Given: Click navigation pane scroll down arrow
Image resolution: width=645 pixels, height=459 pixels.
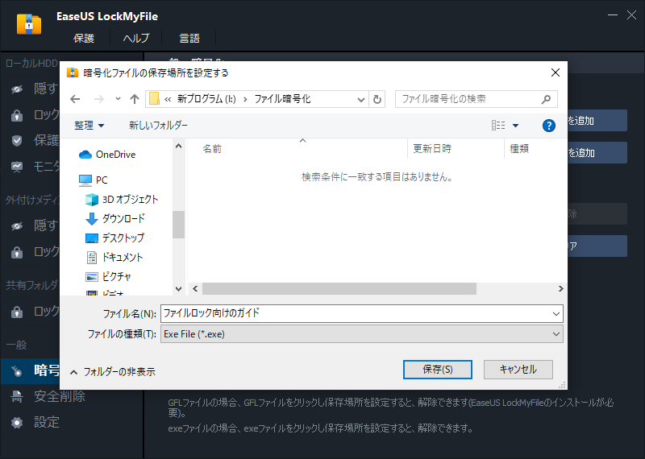Looking at the screenshot, I should click(x=178, y=289).
